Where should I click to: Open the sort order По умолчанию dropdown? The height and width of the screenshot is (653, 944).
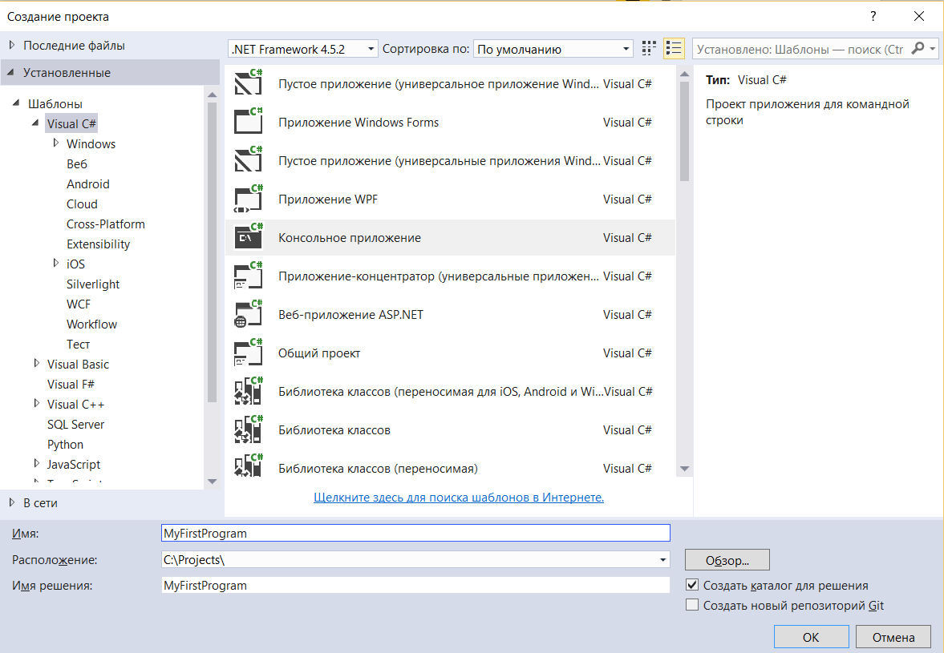[553, 49]
